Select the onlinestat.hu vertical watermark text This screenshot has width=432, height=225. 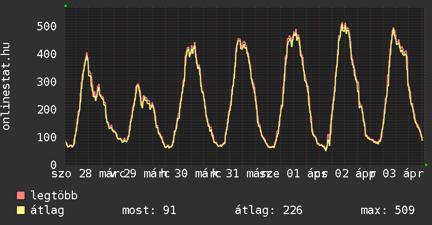coord(6,86)
